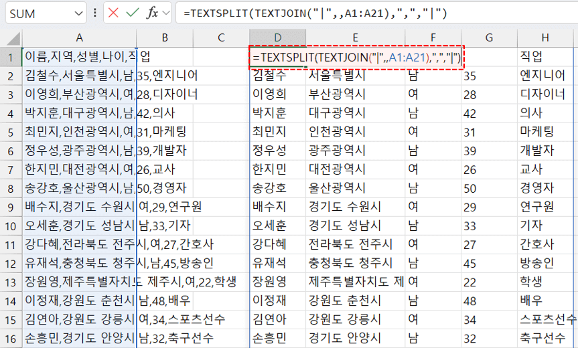The image size is (578, 348).
Task: Click the Name Box containing SUM
Action: [46, 13]
